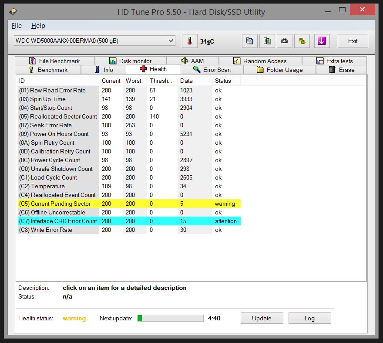
Task: Click the Status column header
Action: pos(226,81)
